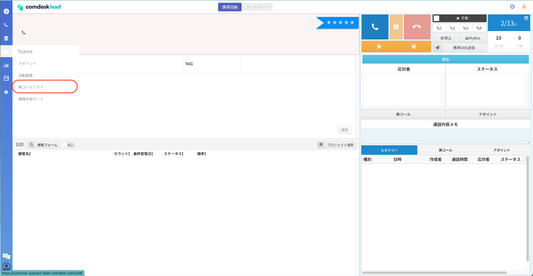This screenshot has width=533, height=276.
Task: Select 再コールリスト in Teams menu
Action: tap(31, 87)
